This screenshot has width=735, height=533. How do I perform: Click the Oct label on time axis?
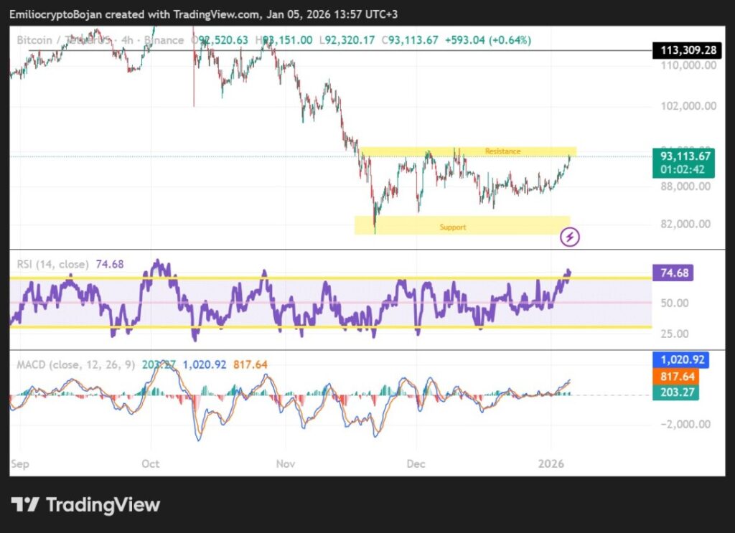pos(151,463)
